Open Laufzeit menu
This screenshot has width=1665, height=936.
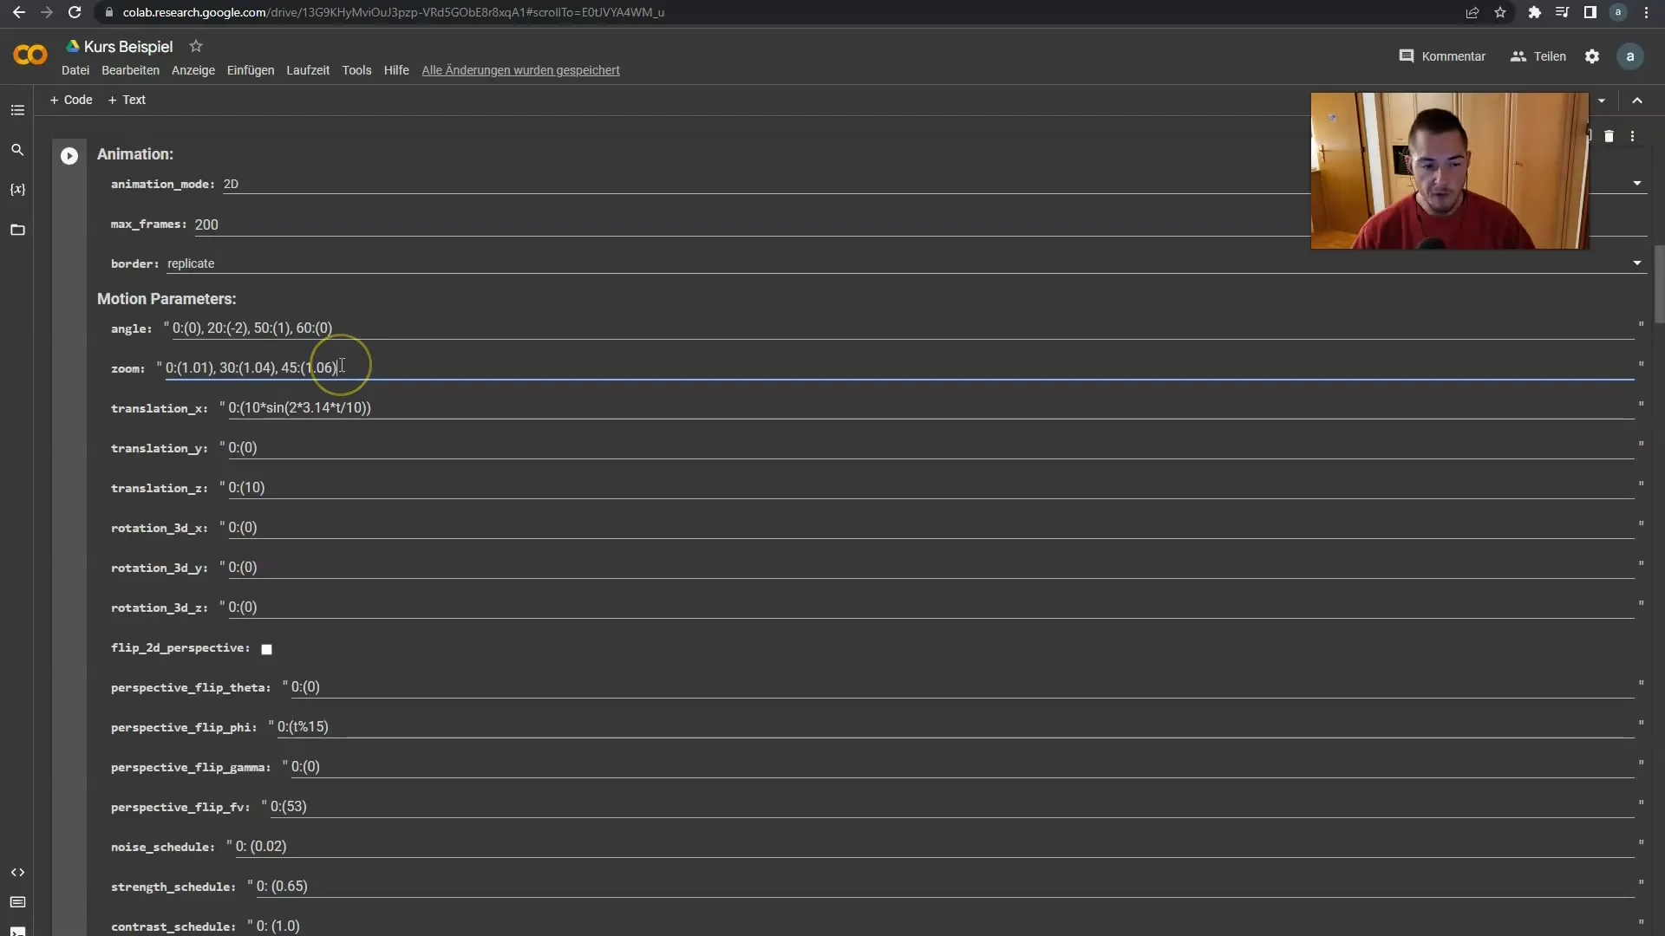[308, 70]
